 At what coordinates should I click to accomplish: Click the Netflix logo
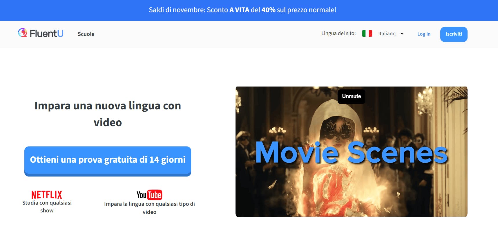47,194
